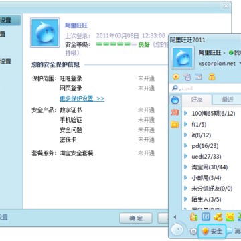This screenshot has height=241, width=241.
Task: Click the 确定 confirm button
Action: (136, 218)
